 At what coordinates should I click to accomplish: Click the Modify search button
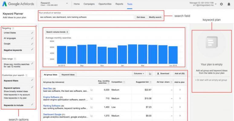pos(155,17)
